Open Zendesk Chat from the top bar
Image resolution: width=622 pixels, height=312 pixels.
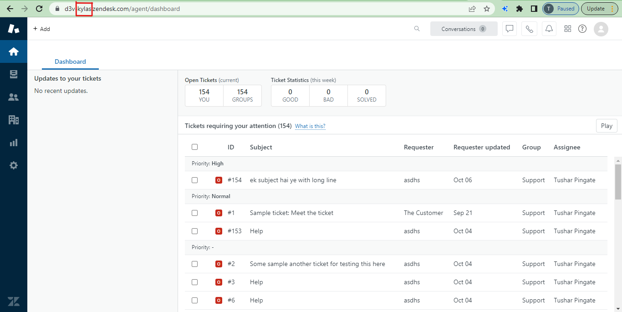(x=509, y=28)
